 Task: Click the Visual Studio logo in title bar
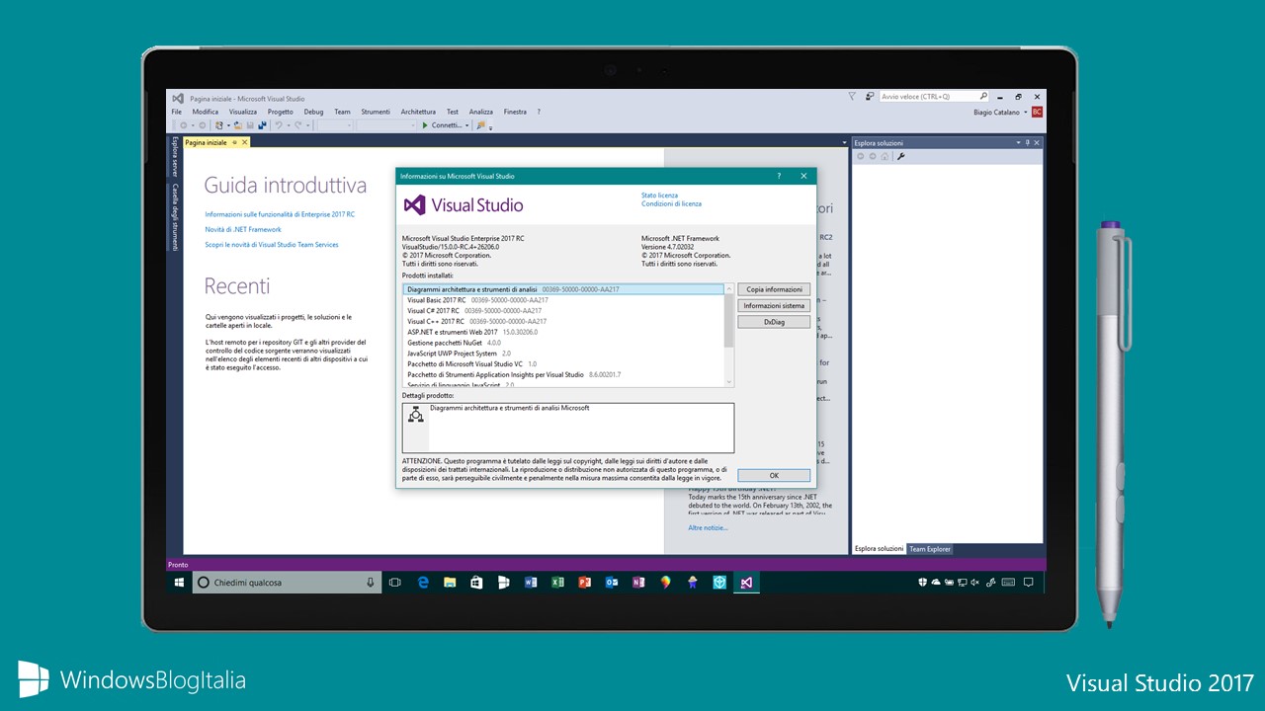[178, 98]
